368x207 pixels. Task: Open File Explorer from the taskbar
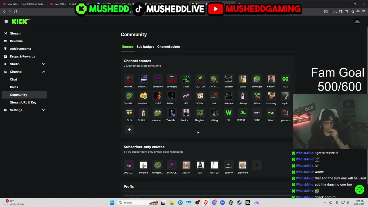click(172, 203)
